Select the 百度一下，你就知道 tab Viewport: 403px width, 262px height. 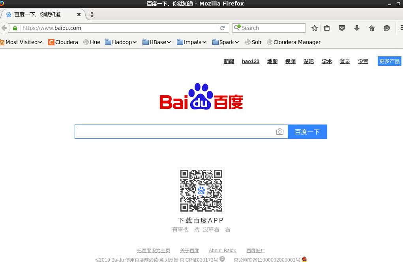(x=42, y=15)
